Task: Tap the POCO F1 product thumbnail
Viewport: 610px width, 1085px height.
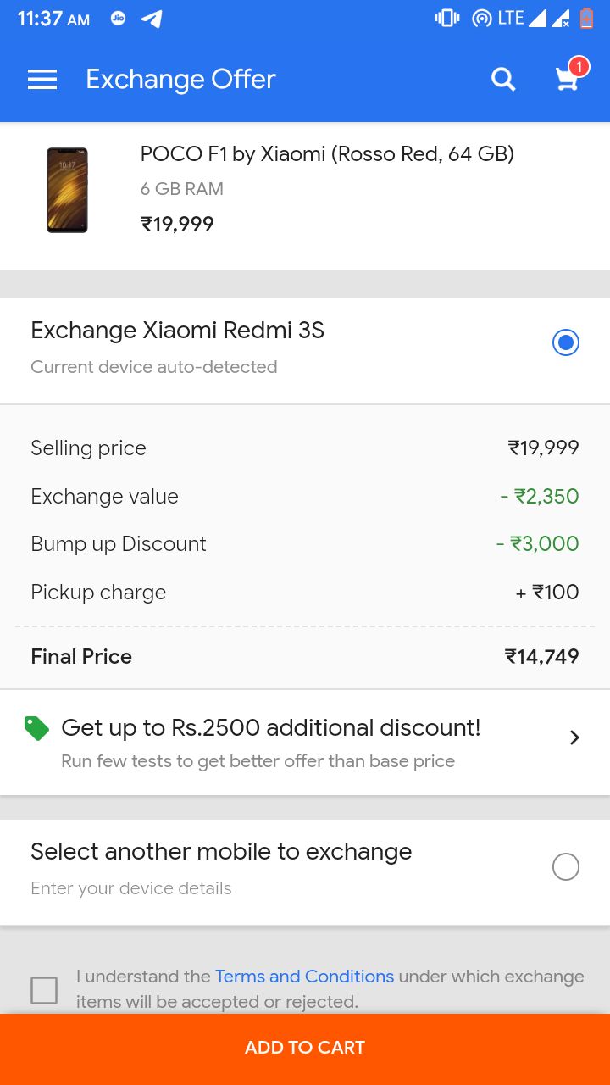Action: click(67, 190)
